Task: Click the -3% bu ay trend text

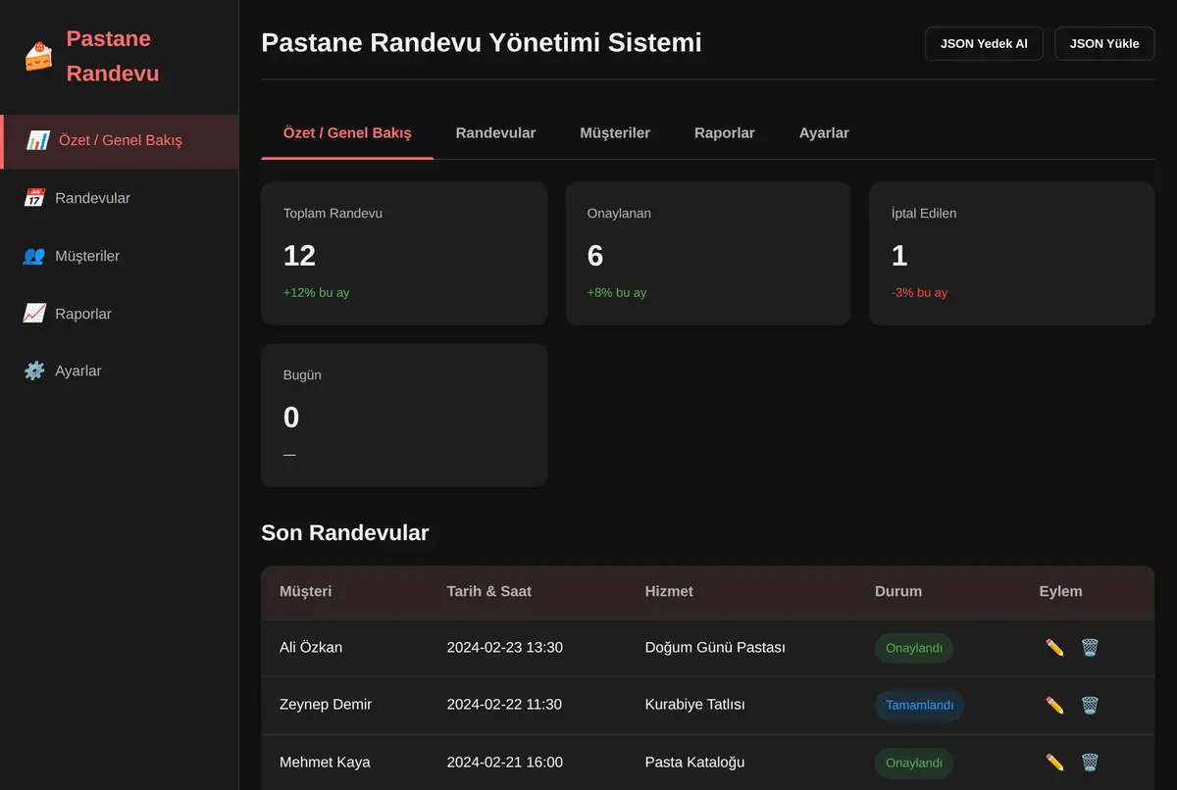Action: pyautogui.click(x=919, y=293)
